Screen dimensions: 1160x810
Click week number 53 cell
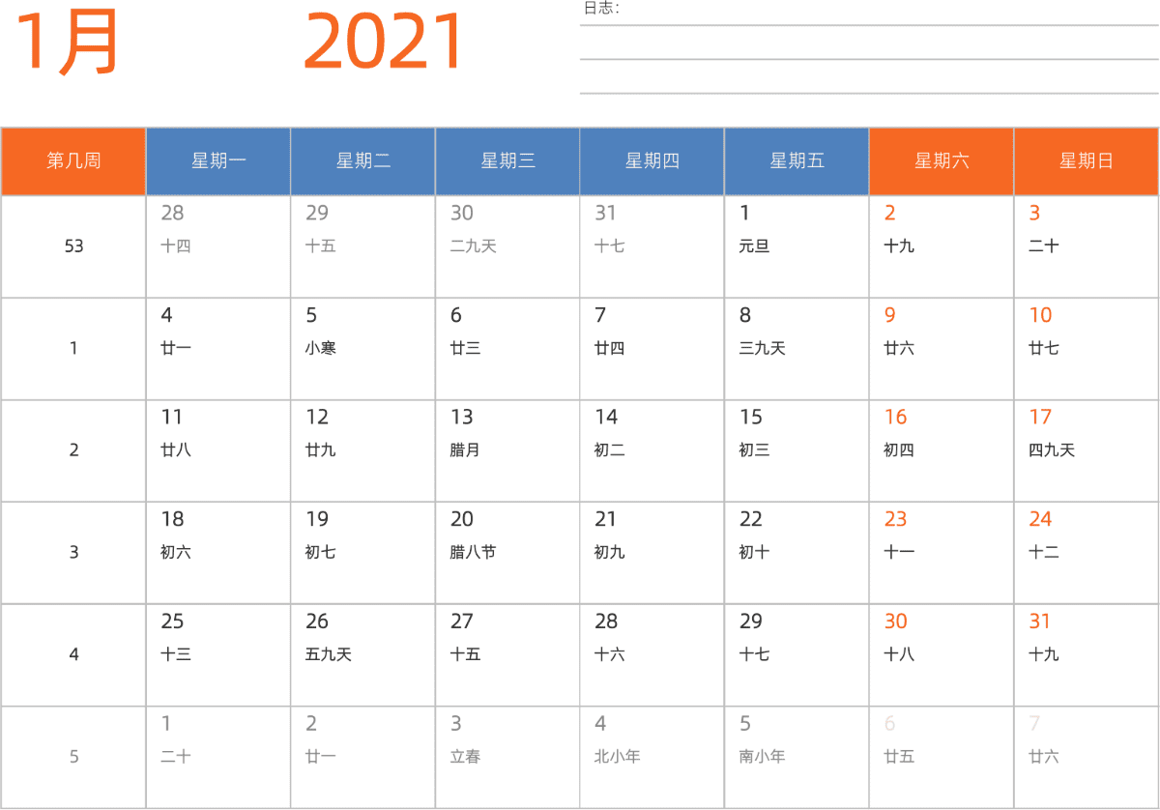(x=73, y=246)
